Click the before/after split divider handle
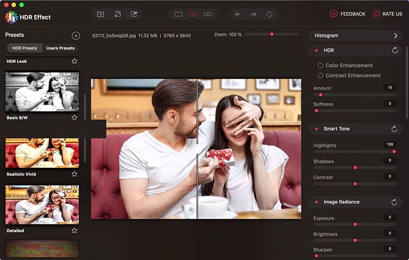This screenshot has width=409, height=260. click(x=197, y=149)
